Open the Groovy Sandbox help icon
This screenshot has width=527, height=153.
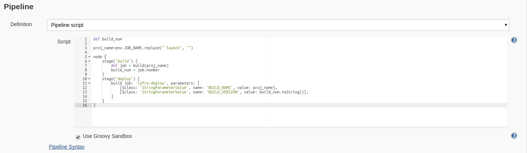(514, 136)
